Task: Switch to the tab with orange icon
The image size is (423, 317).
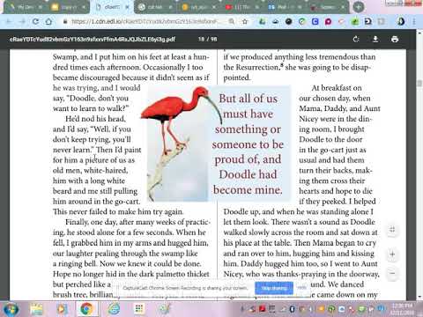Action: point(198,7)
